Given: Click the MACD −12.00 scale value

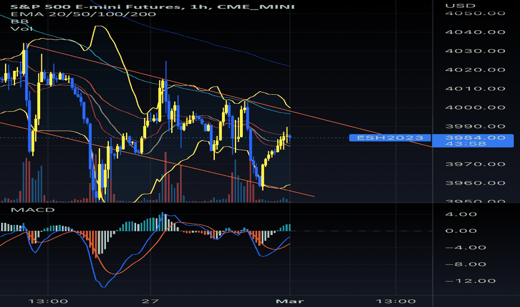Looking at the screenshot, I should click(470, 281).
